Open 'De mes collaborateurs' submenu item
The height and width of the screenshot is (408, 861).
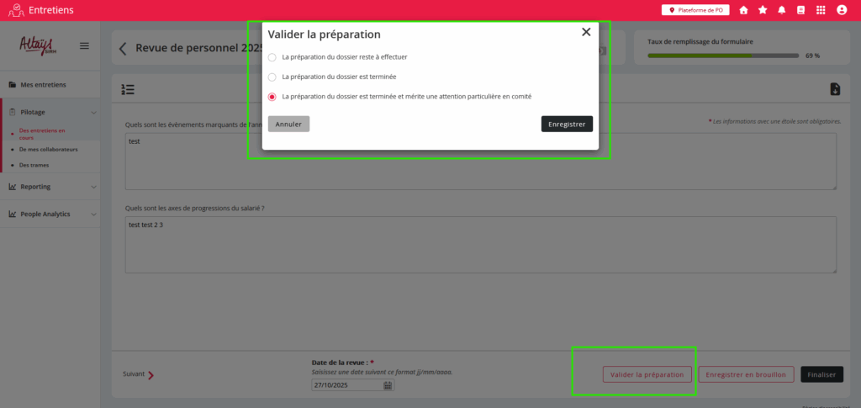click(47, 149)
